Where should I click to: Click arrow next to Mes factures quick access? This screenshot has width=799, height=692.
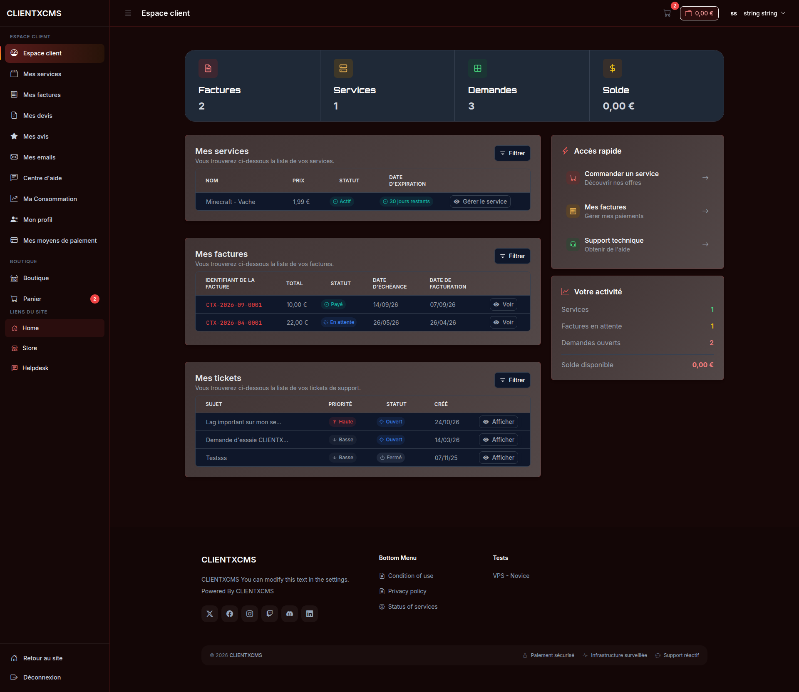point(705,211)
